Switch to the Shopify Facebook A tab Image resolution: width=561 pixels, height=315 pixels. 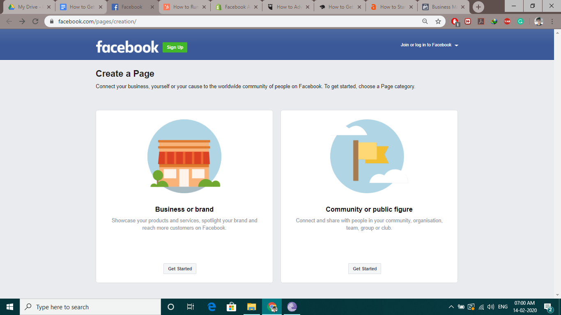pyautogui.click(x=236, y=7)
